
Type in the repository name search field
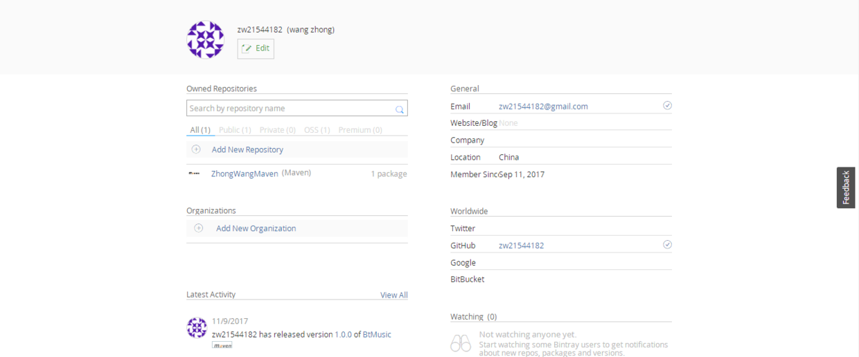click(290, 109)
